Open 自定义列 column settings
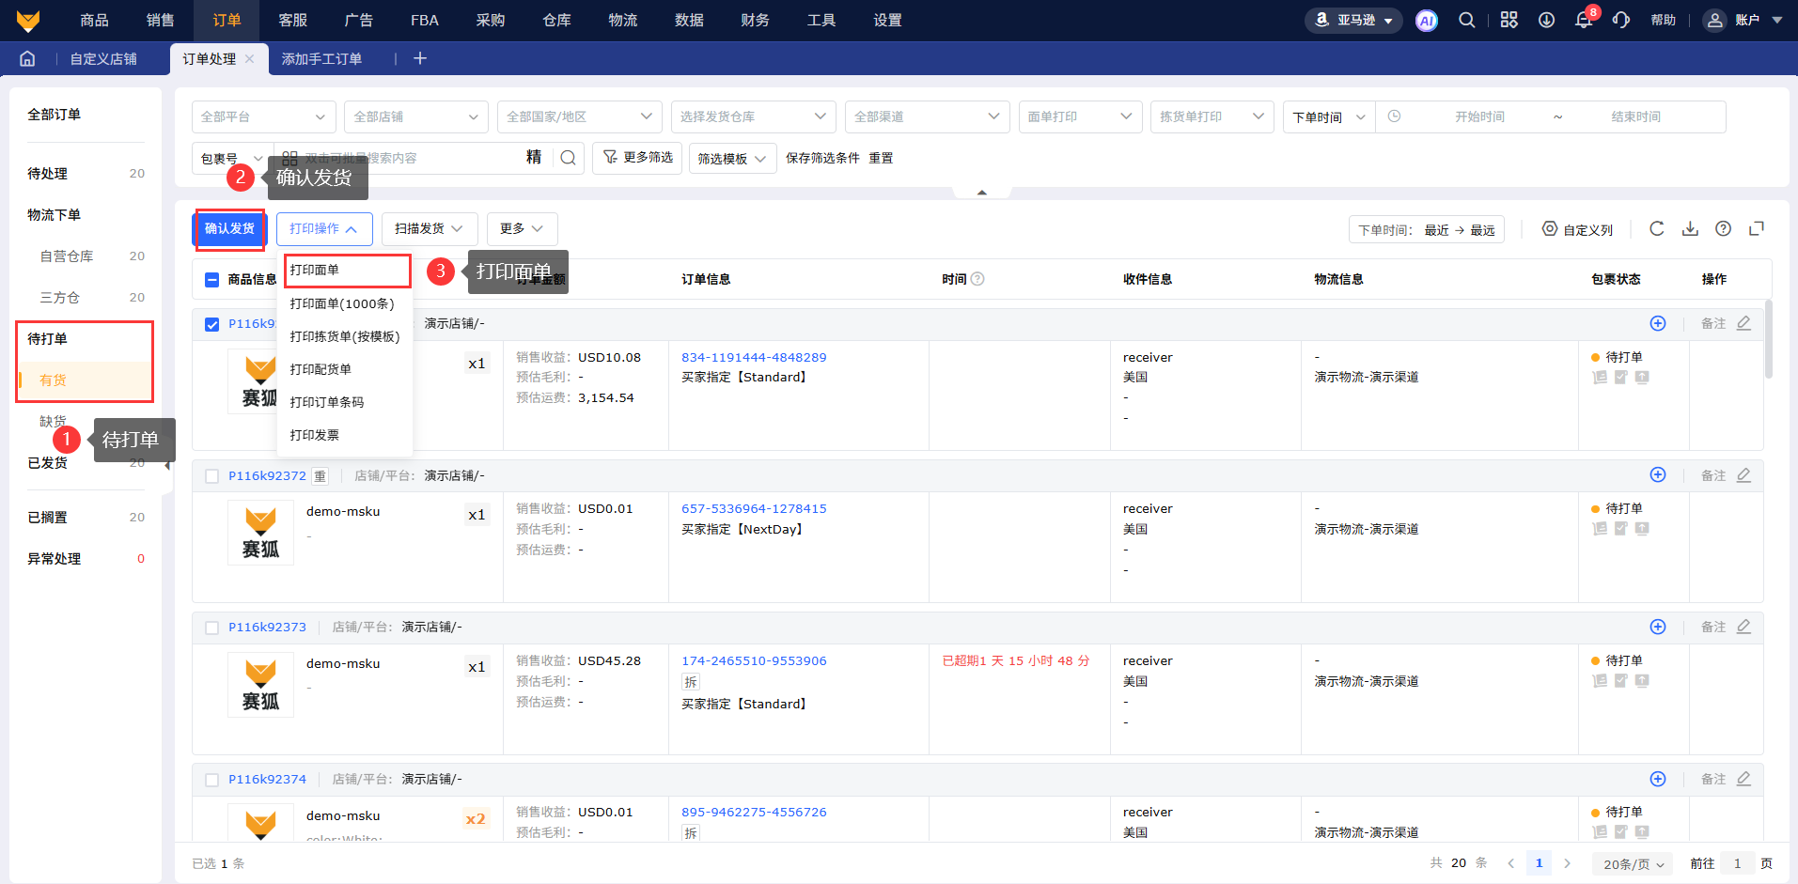Viewport: 1798px width, 884px height. (x=1577, y=229)
